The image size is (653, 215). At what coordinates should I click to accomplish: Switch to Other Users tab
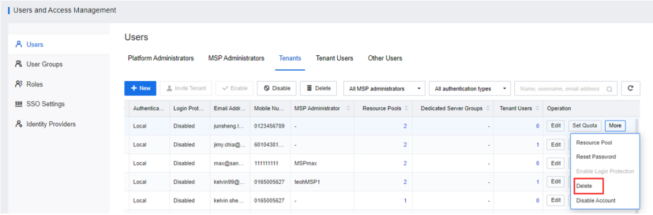coord(385,59)
